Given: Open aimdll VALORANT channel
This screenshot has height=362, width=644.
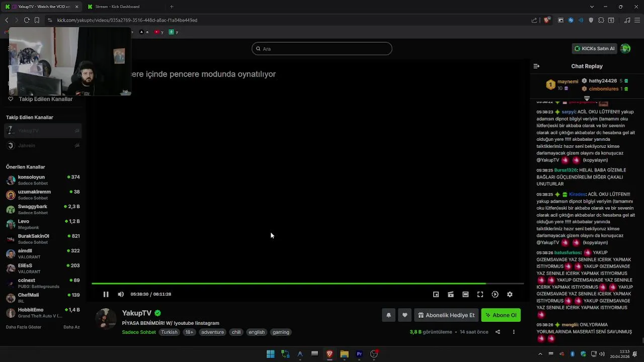Looking at the screenshot, I should coord(43,253).
